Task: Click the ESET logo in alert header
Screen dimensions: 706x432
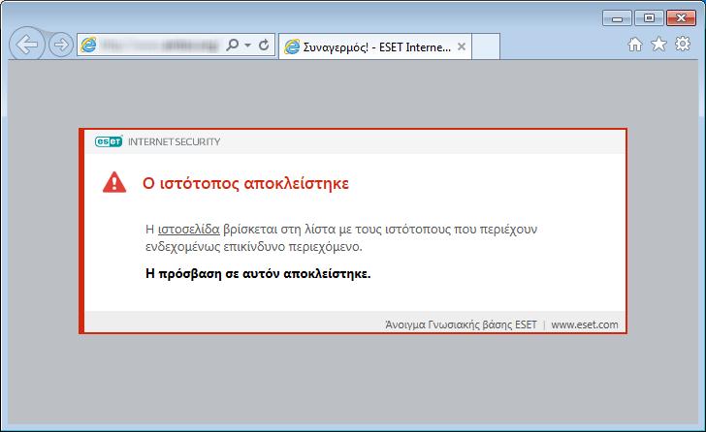Action: point(109,141)
